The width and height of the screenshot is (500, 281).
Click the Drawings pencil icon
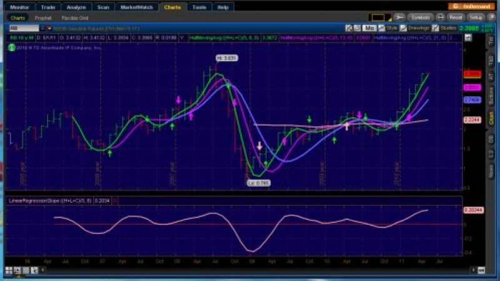[414, 28]
